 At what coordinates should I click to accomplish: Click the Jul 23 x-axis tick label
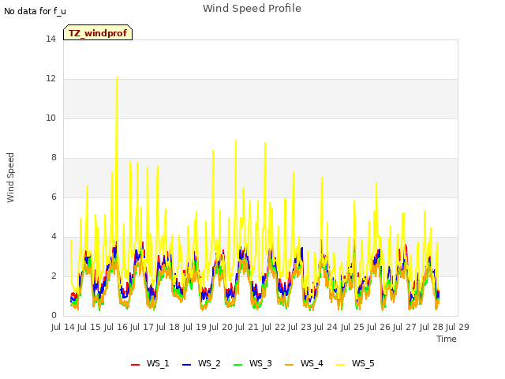click(x=300, y=327)
